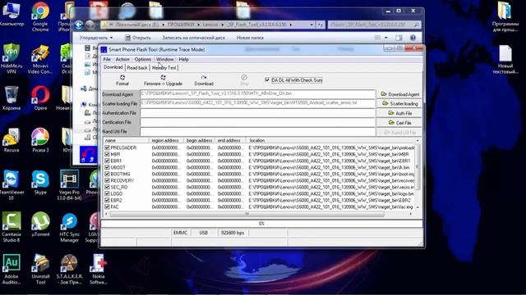526x295 pixels.
Task: Open the Options menu
Action: (142, 59)
